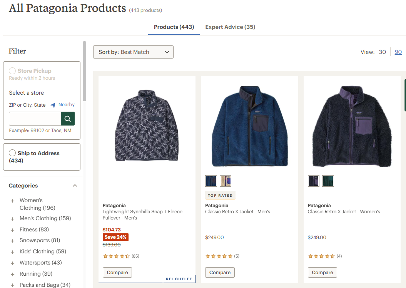Screen dimensions: 406x288
Task: Expand the Running category plus icon
Action: coord(13,274)
